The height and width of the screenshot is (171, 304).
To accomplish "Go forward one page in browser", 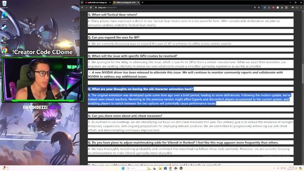I will pos(86,8).
